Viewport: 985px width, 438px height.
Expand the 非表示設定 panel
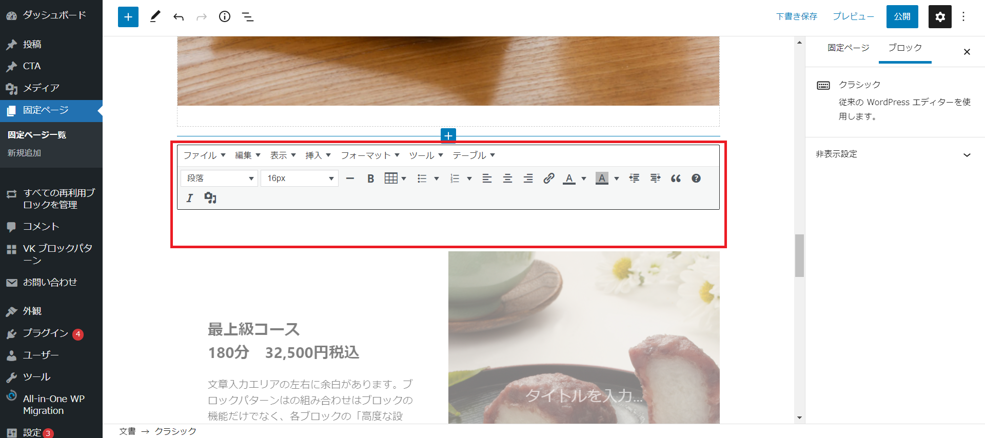[895, 154]
